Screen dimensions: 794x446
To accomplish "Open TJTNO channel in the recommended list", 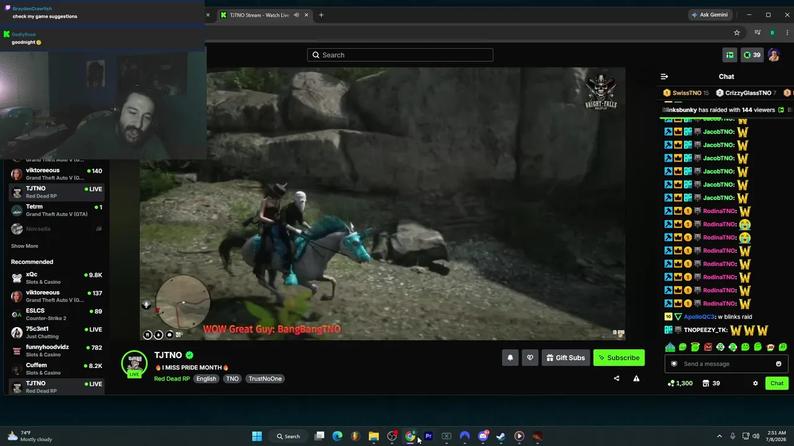I will click(56, 387).
